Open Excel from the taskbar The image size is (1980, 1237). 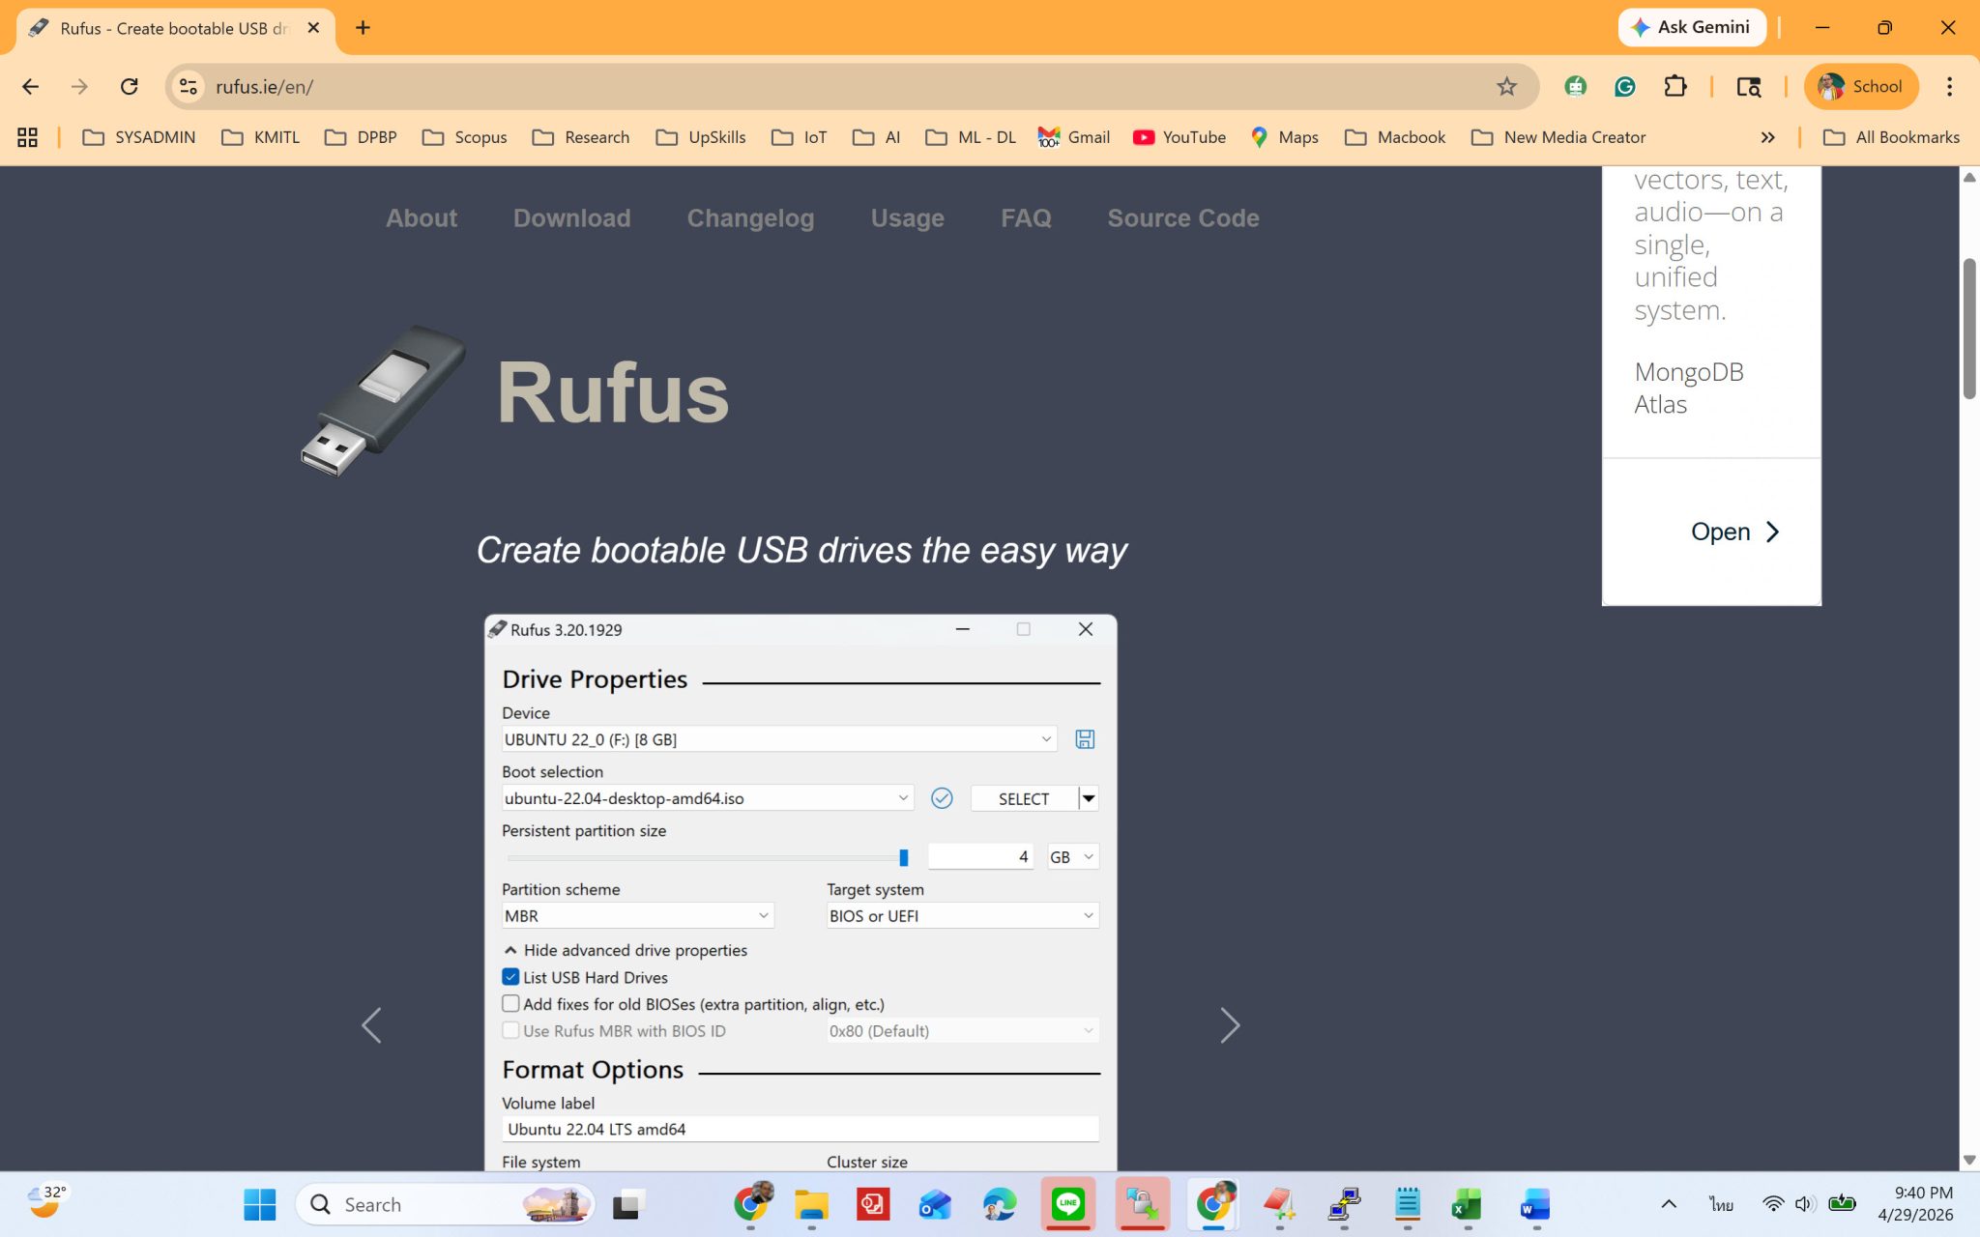click(1467, 1204)
